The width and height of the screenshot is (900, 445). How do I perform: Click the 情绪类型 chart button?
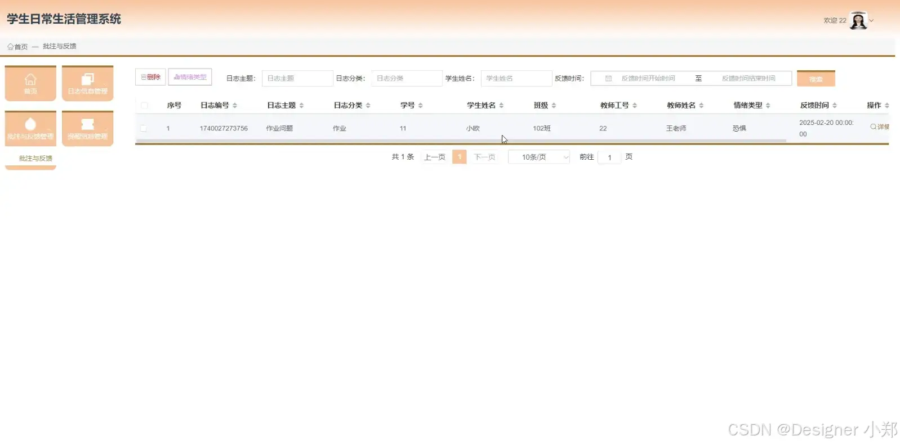(190, 77)
